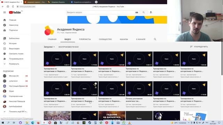Open the video thumbnail with duration 1:12:24
This screenshot has width=223, height=125.
167,89
